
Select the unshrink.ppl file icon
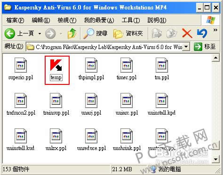pyautogui.click(x=127, y=136)
